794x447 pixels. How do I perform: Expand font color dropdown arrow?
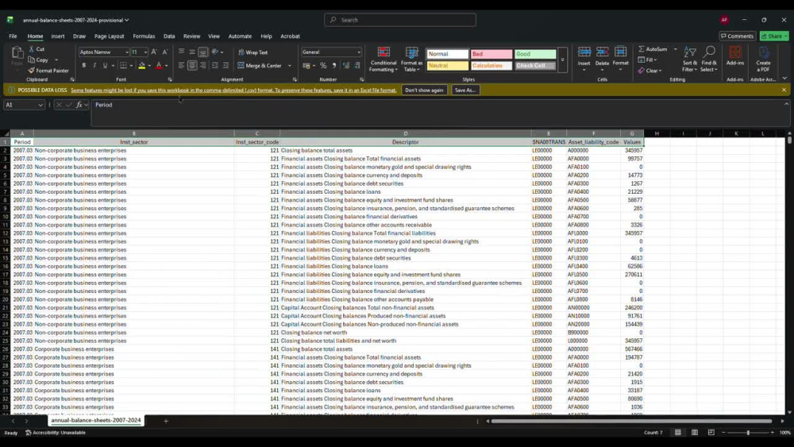(x=166, y=66)
